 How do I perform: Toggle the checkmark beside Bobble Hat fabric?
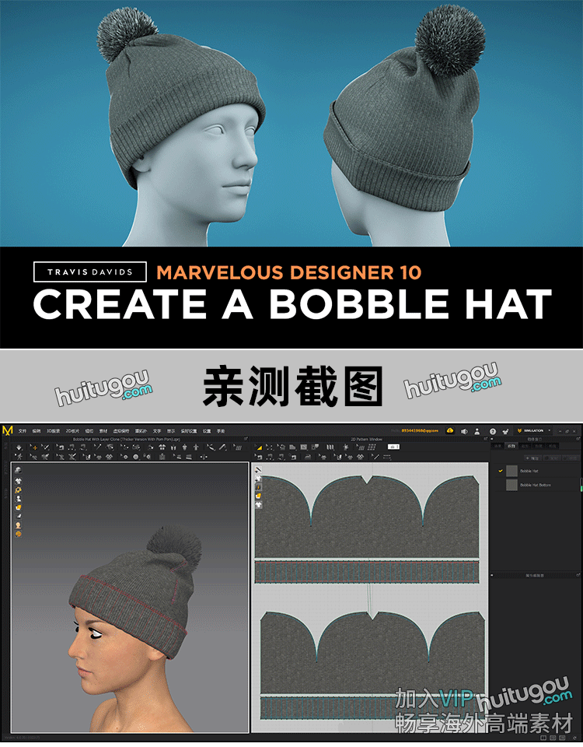(501, 471)
